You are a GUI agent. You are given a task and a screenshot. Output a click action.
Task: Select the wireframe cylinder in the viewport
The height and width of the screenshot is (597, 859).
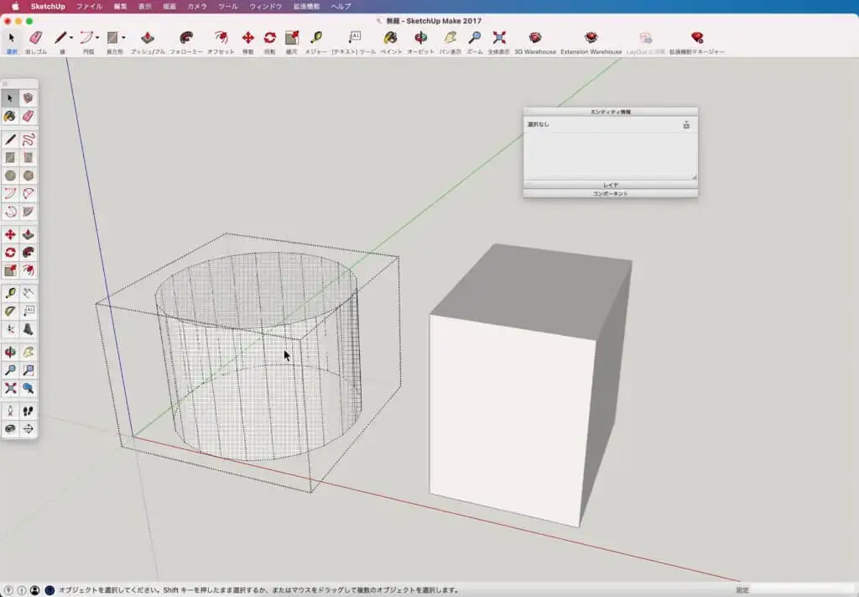(258, 356)
